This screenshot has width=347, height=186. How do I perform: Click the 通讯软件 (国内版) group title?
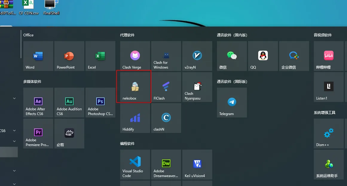(x=232, y=35)
